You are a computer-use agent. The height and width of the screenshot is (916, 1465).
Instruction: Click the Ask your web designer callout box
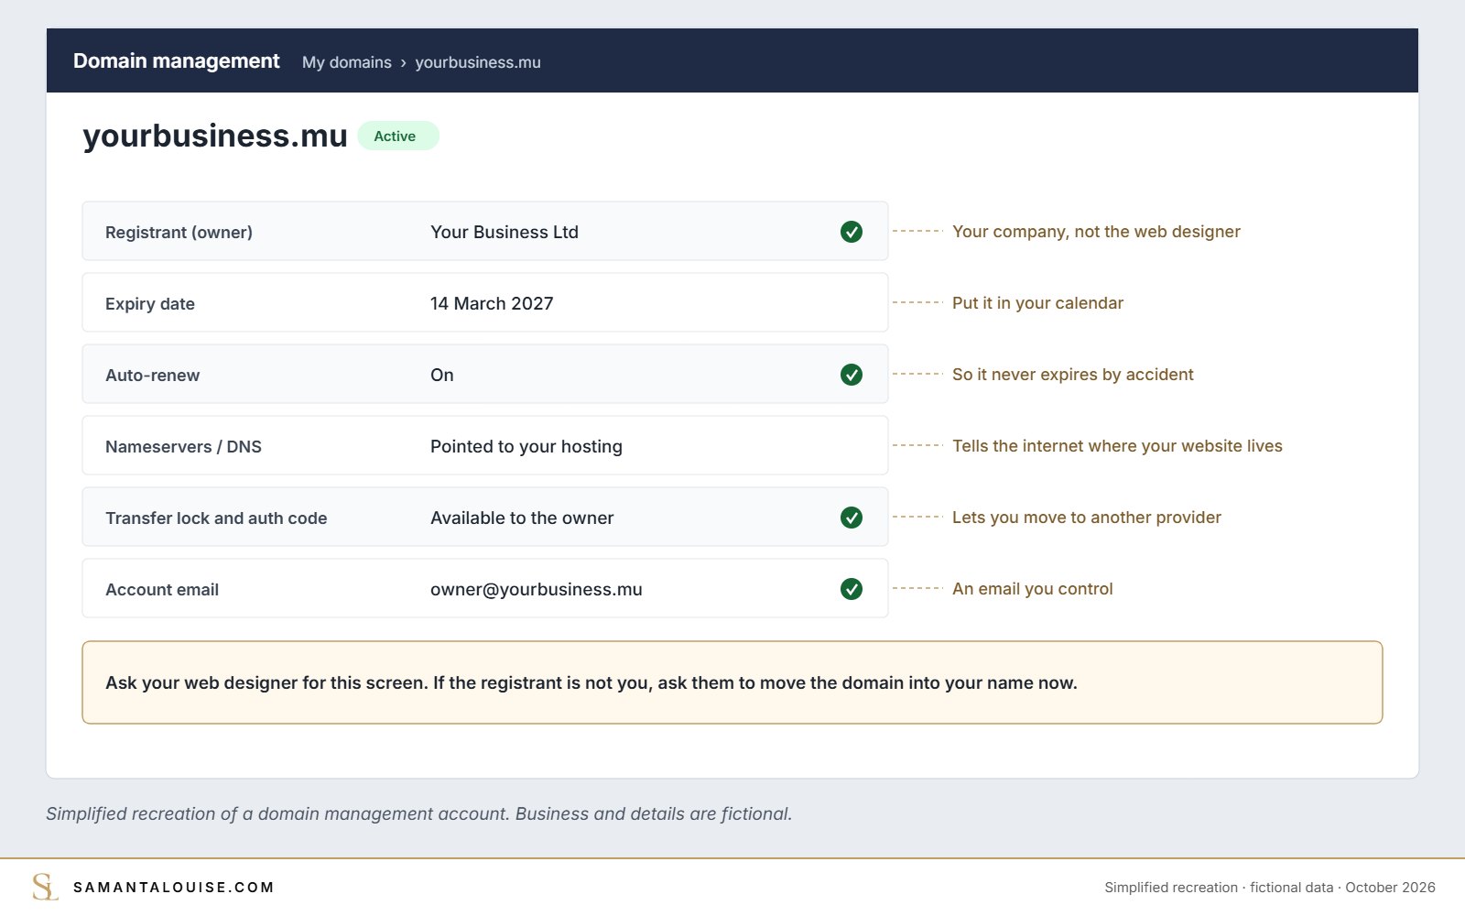click(732, 682)
